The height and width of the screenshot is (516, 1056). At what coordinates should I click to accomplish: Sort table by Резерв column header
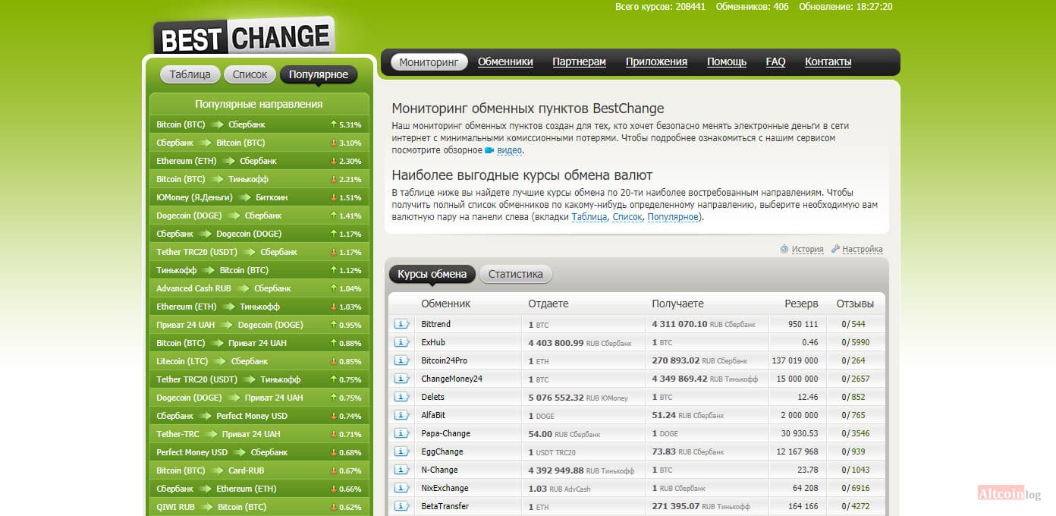tap(801, 304)
